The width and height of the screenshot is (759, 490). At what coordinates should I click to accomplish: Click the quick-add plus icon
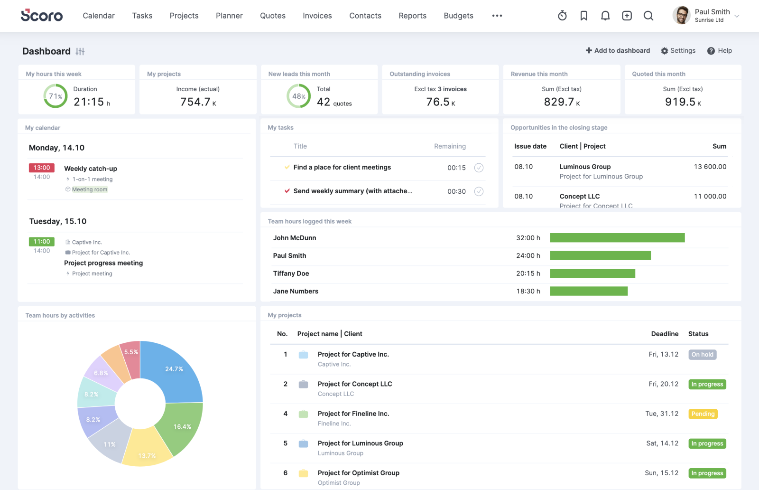pyautogui.click(x=627, y=15)
